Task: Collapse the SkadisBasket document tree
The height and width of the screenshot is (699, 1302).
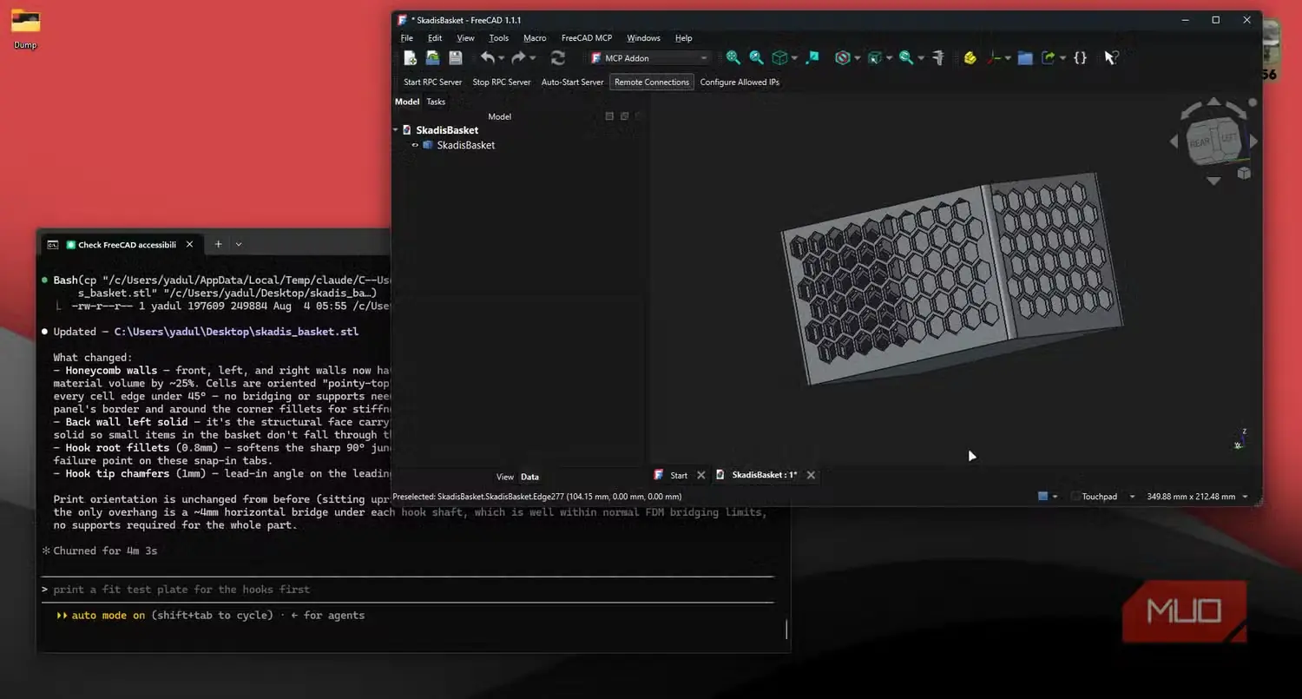Action: click(396, 130)
